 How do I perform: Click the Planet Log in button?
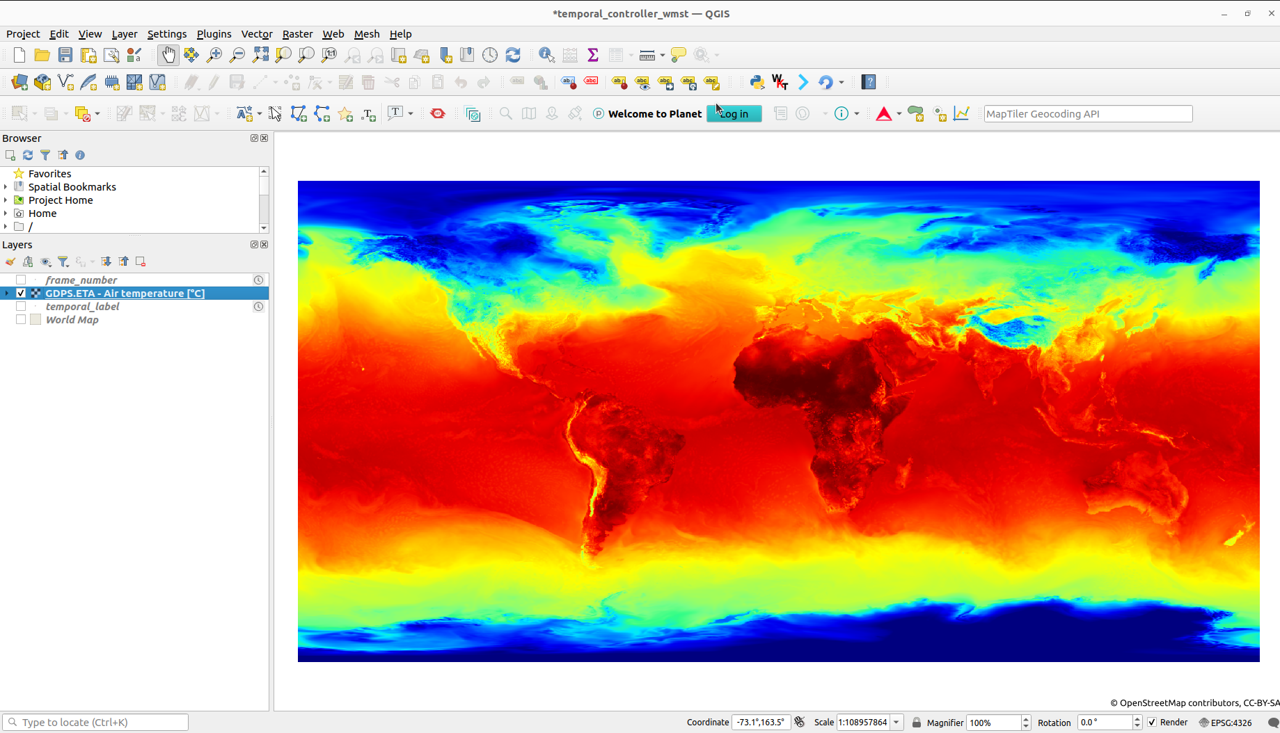pyautogui.click(x=734, y=114)
